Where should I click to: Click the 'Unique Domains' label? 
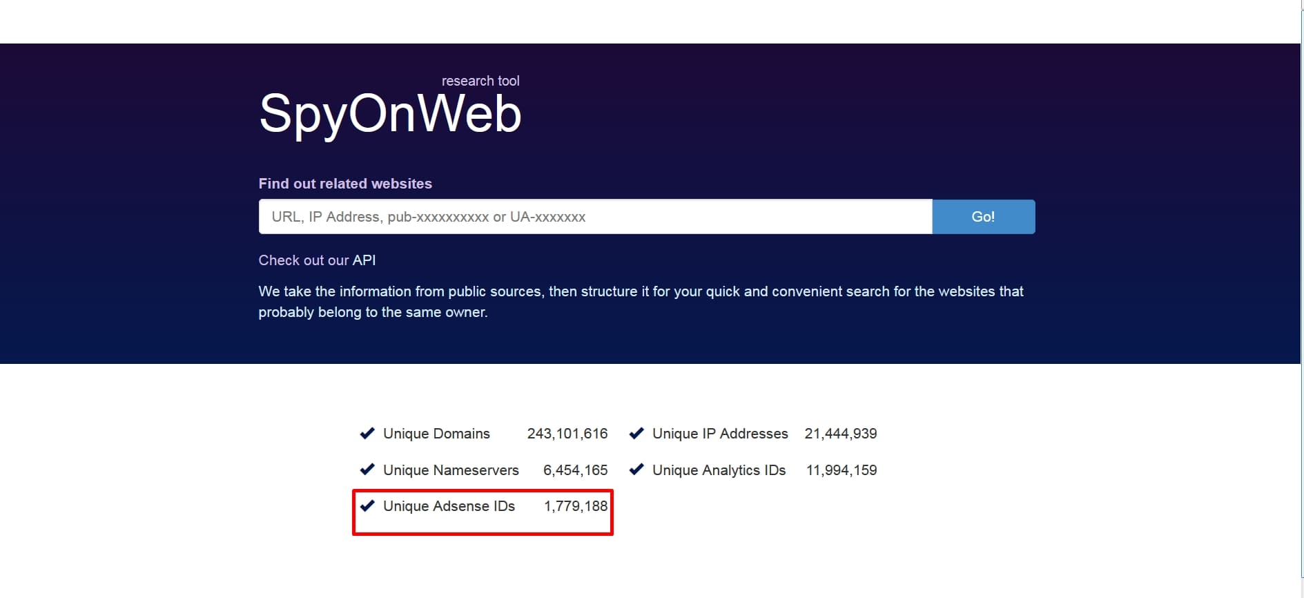pyautogui.click(x=436, y=434)
